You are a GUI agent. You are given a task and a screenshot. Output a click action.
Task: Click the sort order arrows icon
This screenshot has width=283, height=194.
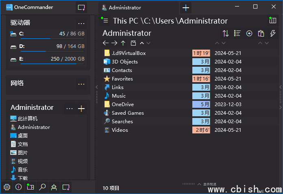pos(225,33)
